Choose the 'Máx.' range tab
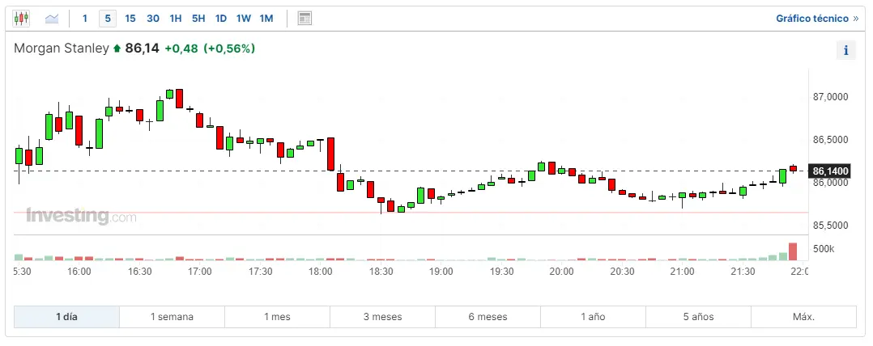The width and height of the screenshot is (873, 346). coord(803,317)
